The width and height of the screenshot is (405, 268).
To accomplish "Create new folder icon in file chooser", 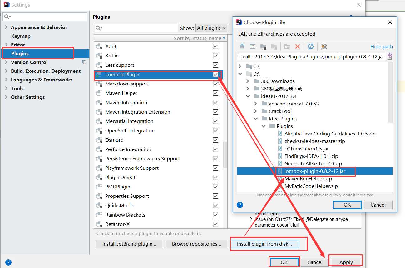I will pyautogui.click(x=287, y=46).
